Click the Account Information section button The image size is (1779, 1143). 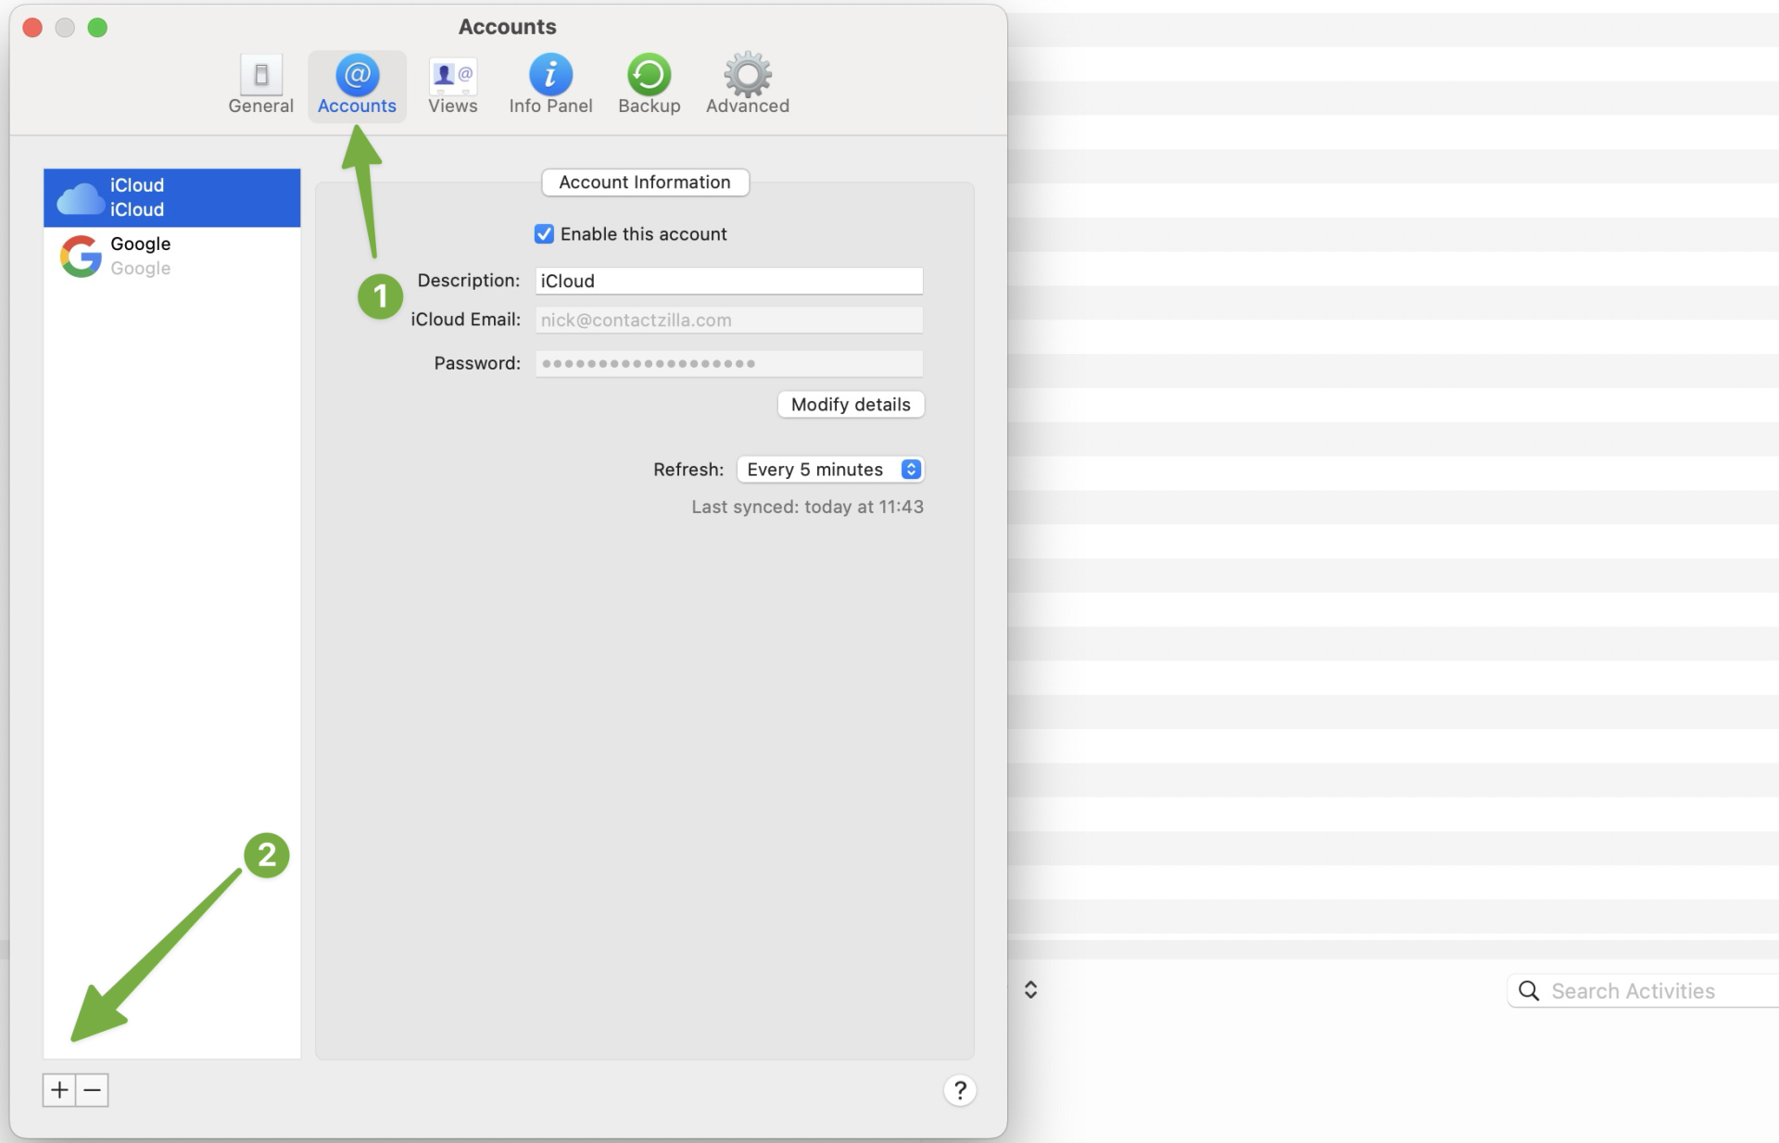(645, 182)
